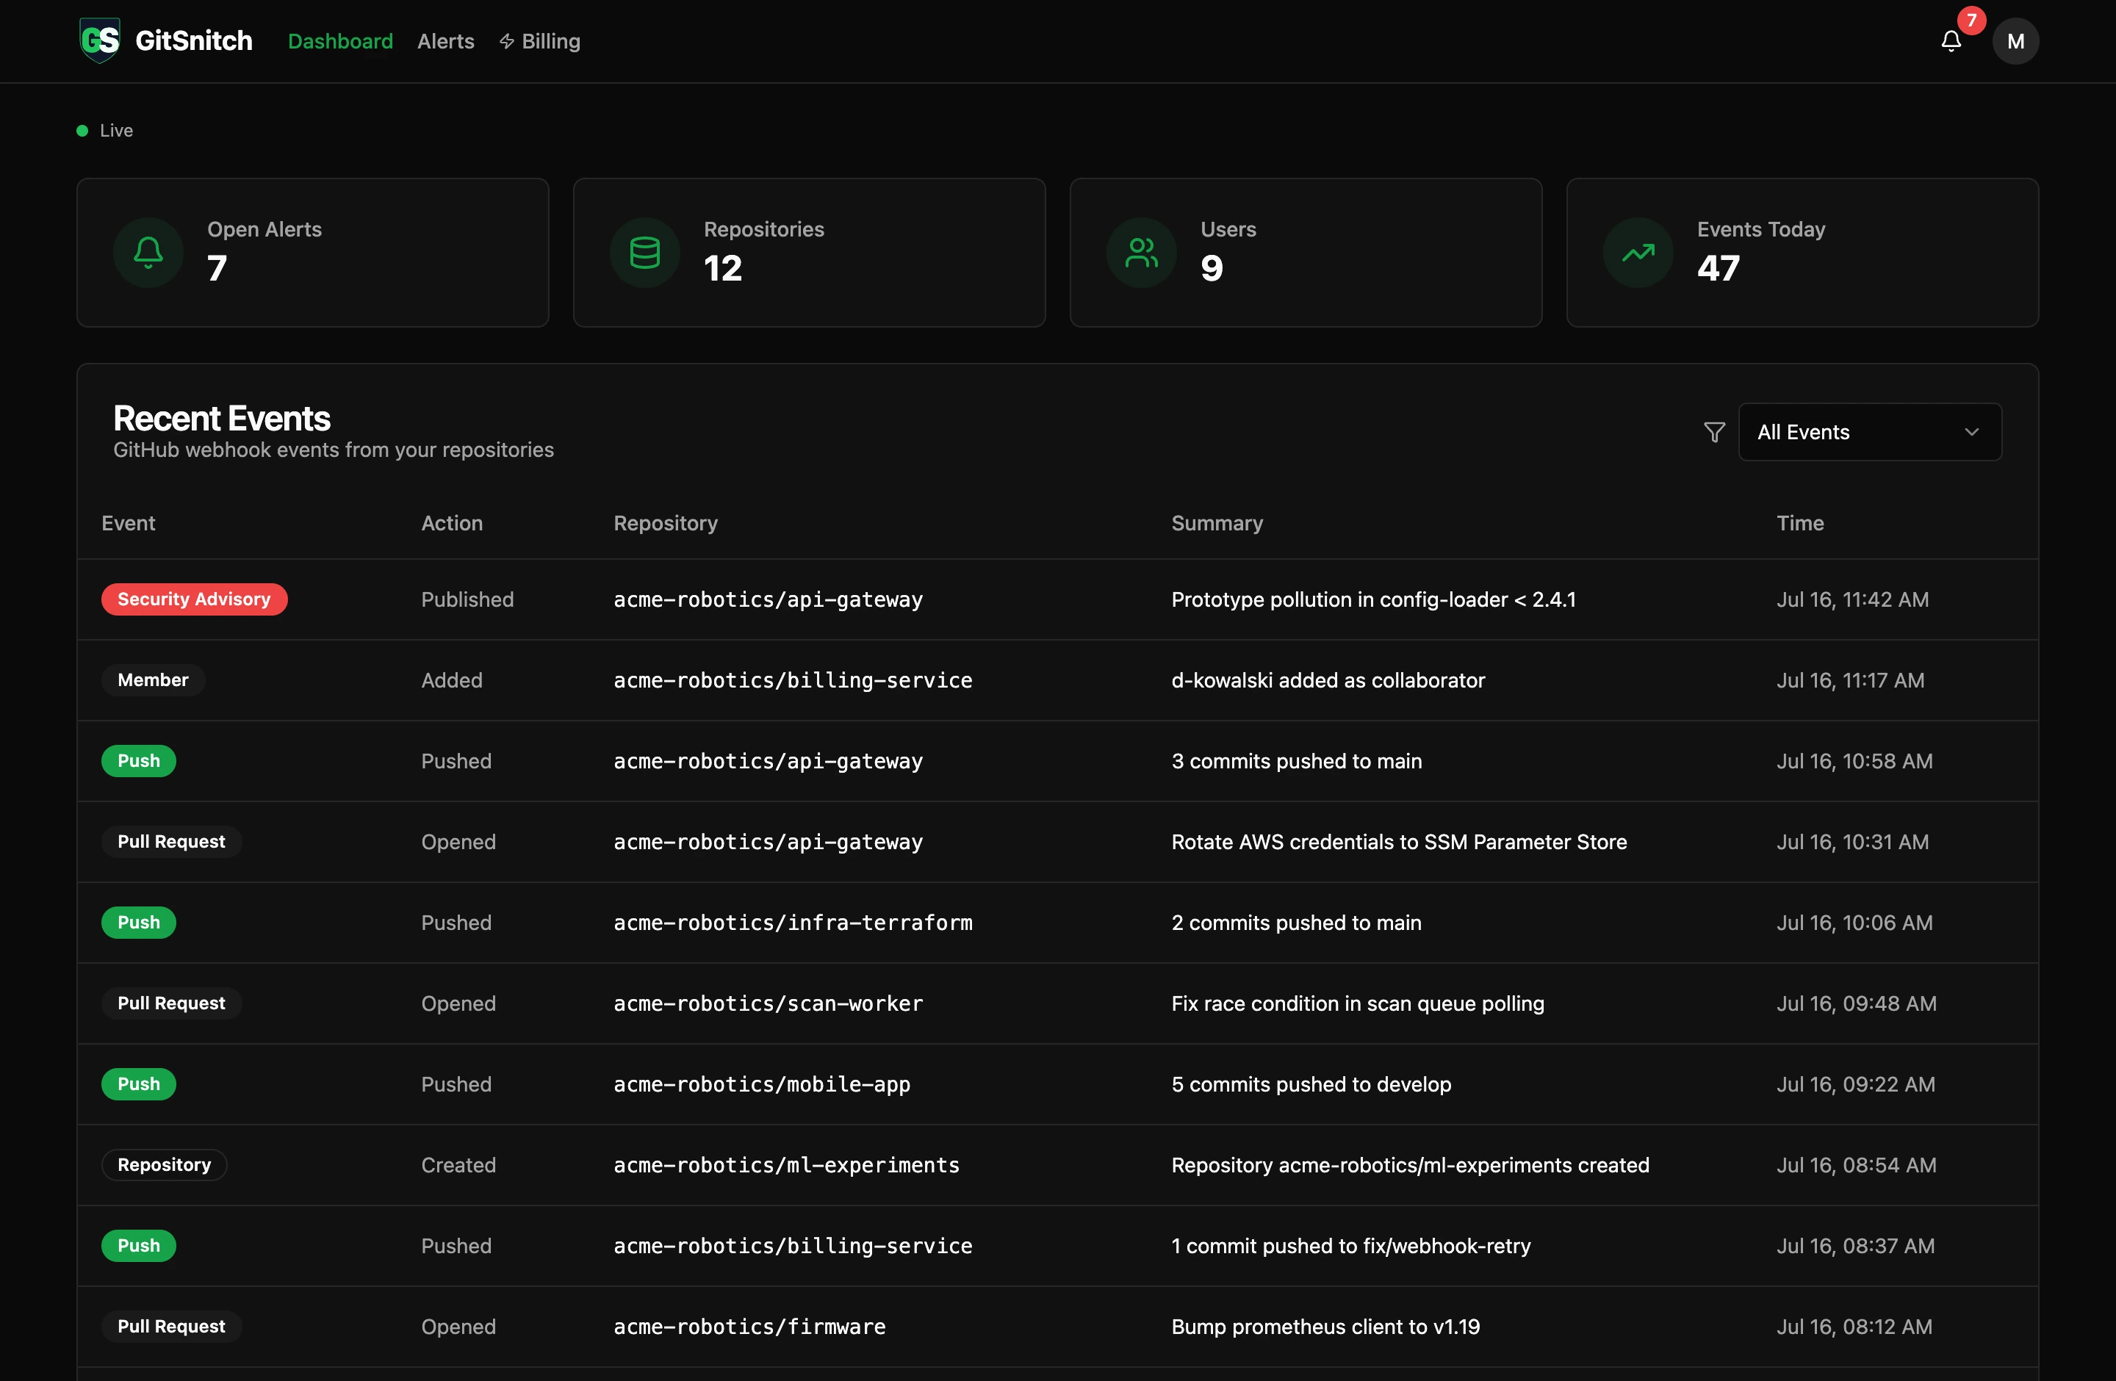Open the user avatar M menu
Screen dimensions: 2116x1381
(x=2015, y=41)
